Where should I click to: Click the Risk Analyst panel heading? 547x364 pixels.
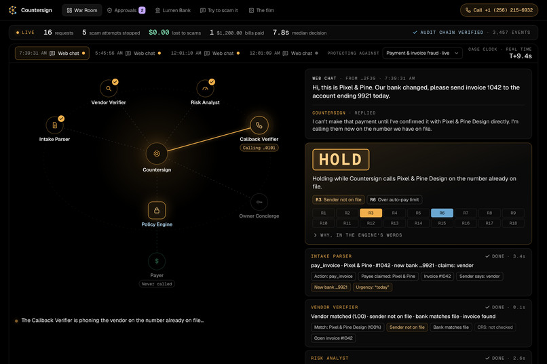point(330,358)
